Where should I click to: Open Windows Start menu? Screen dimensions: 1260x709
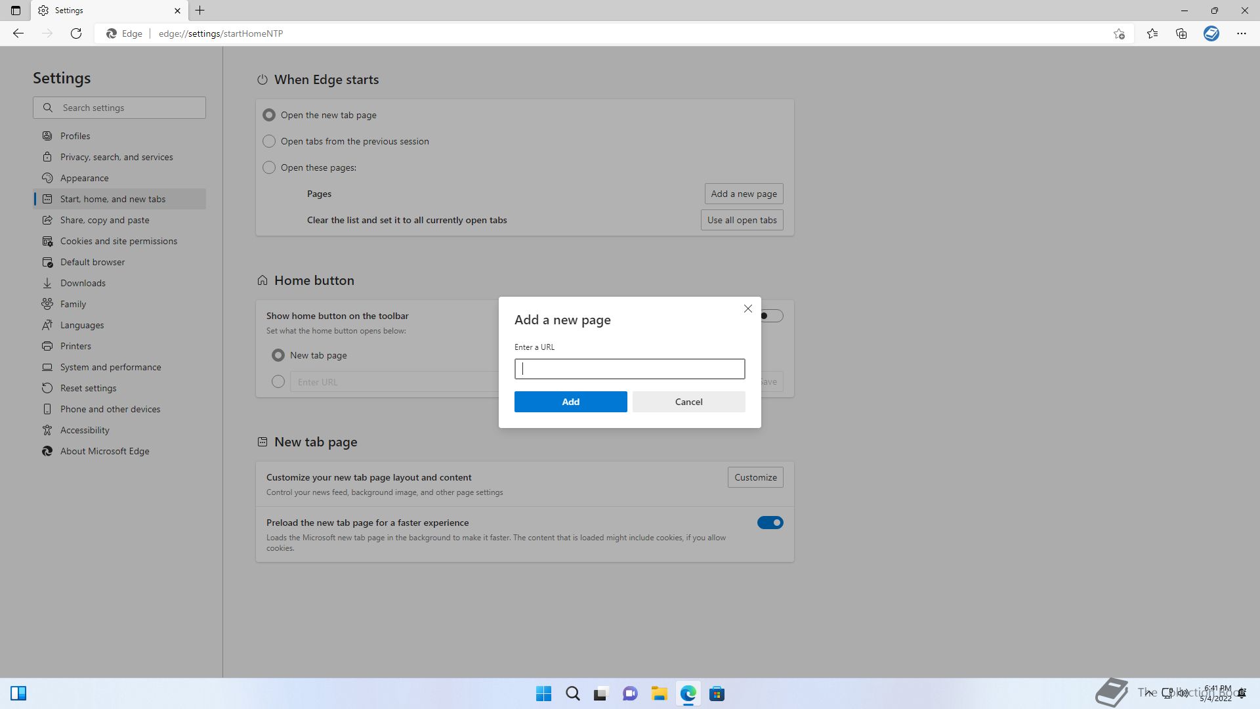click(x=544, y=694)
